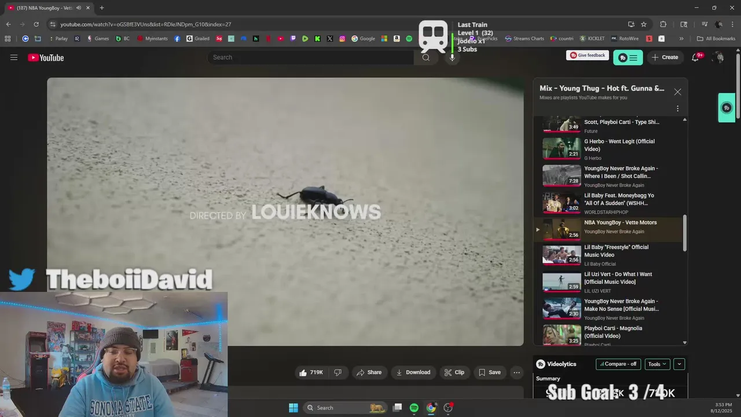Dislike the video

[338, 372]
